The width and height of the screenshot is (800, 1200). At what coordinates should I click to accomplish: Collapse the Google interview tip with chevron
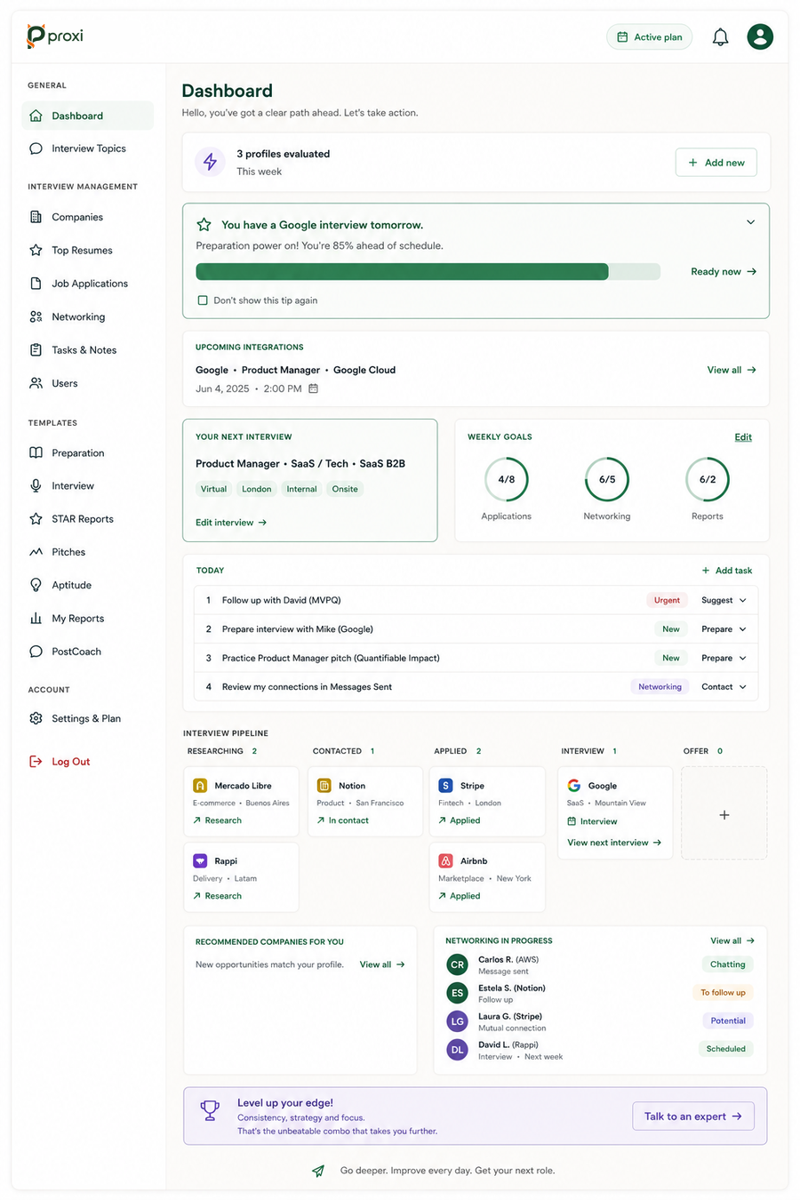click(x=751, y=222)
